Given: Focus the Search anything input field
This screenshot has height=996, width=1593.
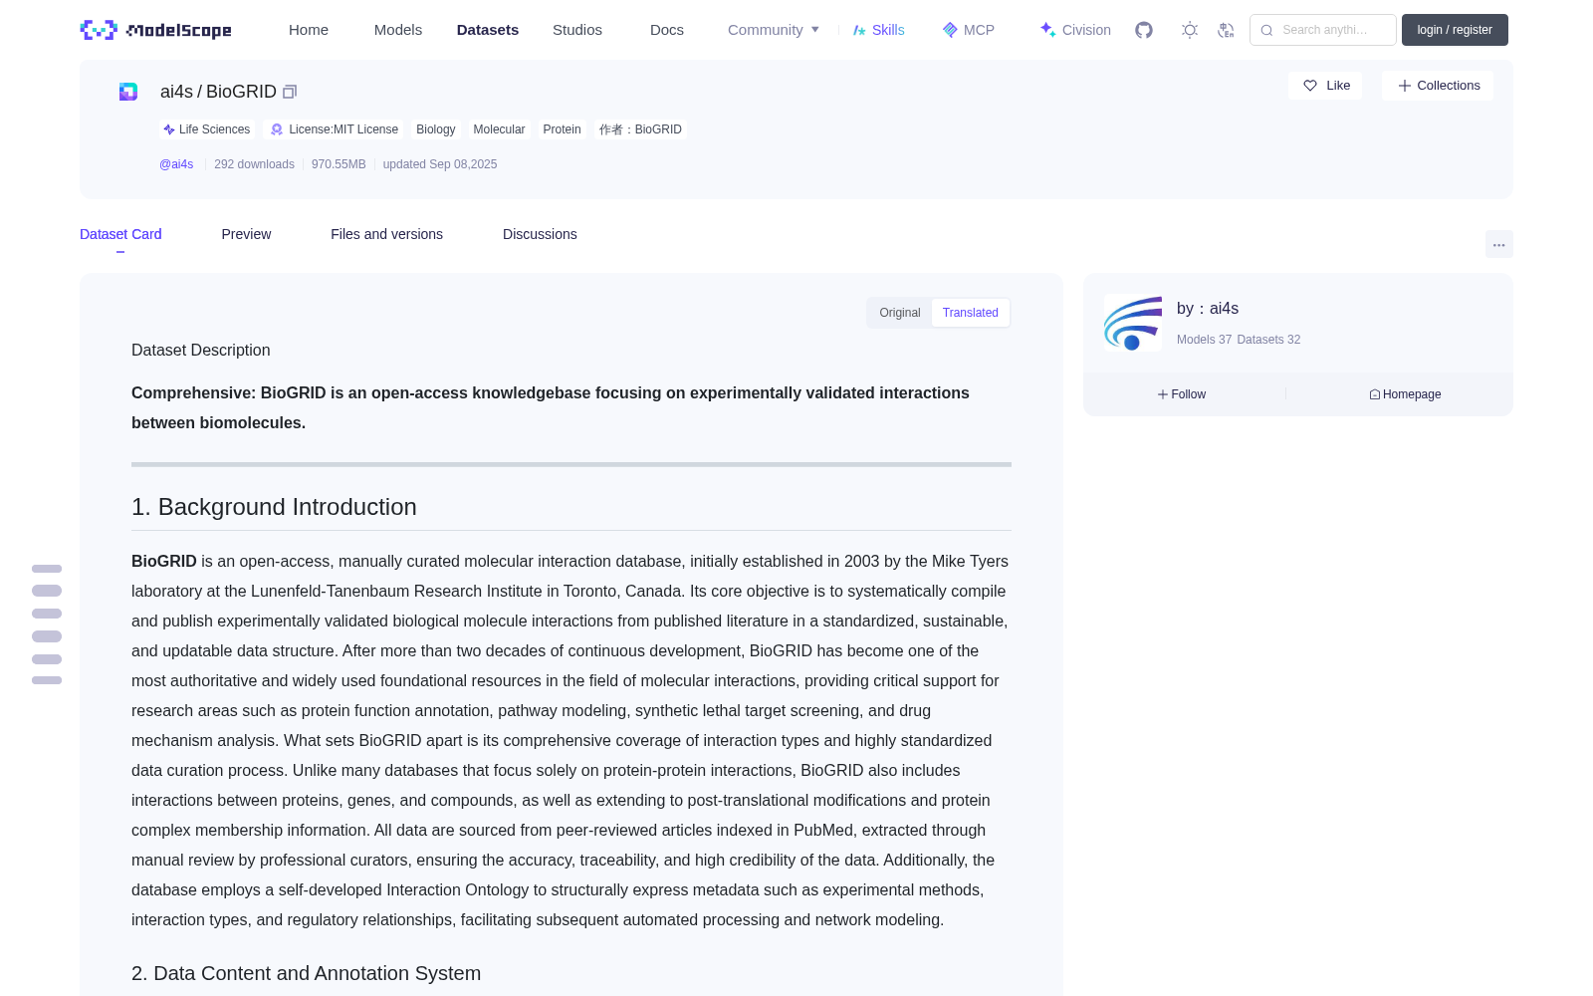Looking at the screenshot, I should 1323,30.
